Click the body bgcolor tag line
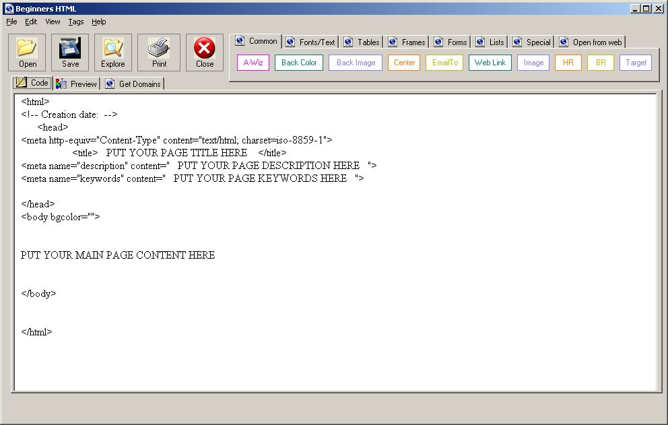This screenshot has height=425, width=668. [61, 217]
